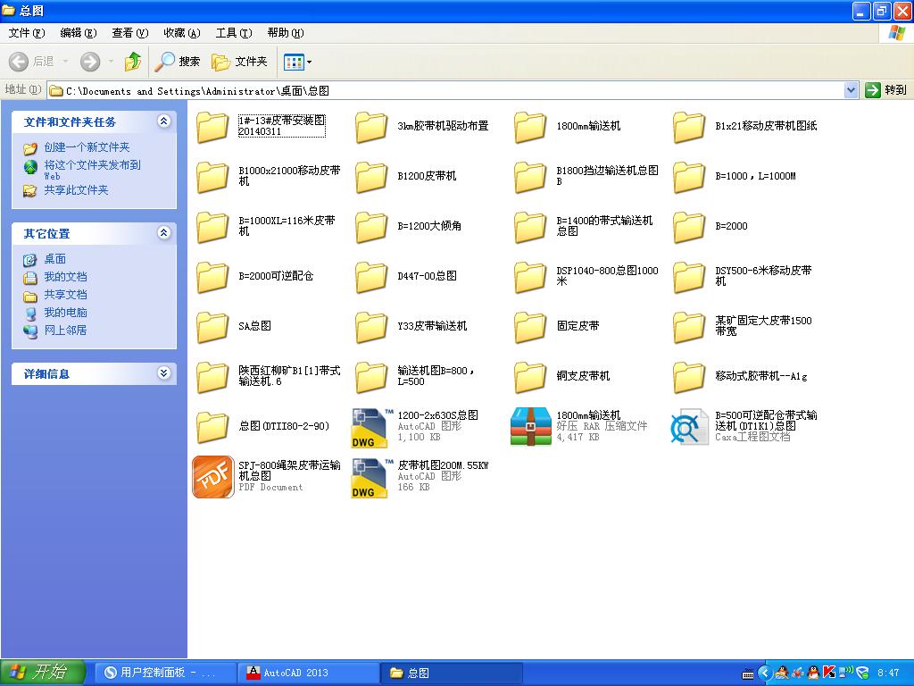Open the Views dropdown in toolbar
The height and width of the screenshot is (686, 914).
tap(297, 62)
